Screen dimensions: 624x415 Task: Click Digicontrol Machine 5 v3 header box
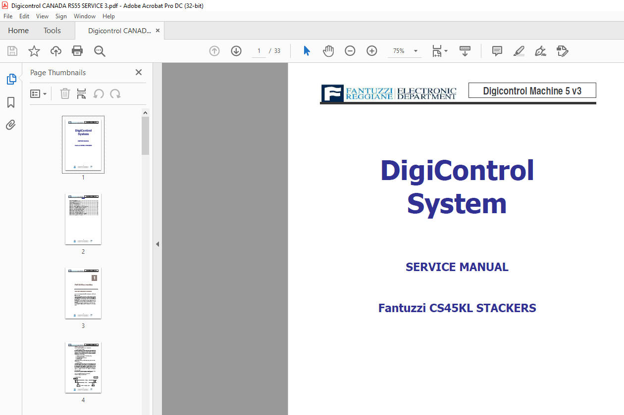tap(532, 91)
